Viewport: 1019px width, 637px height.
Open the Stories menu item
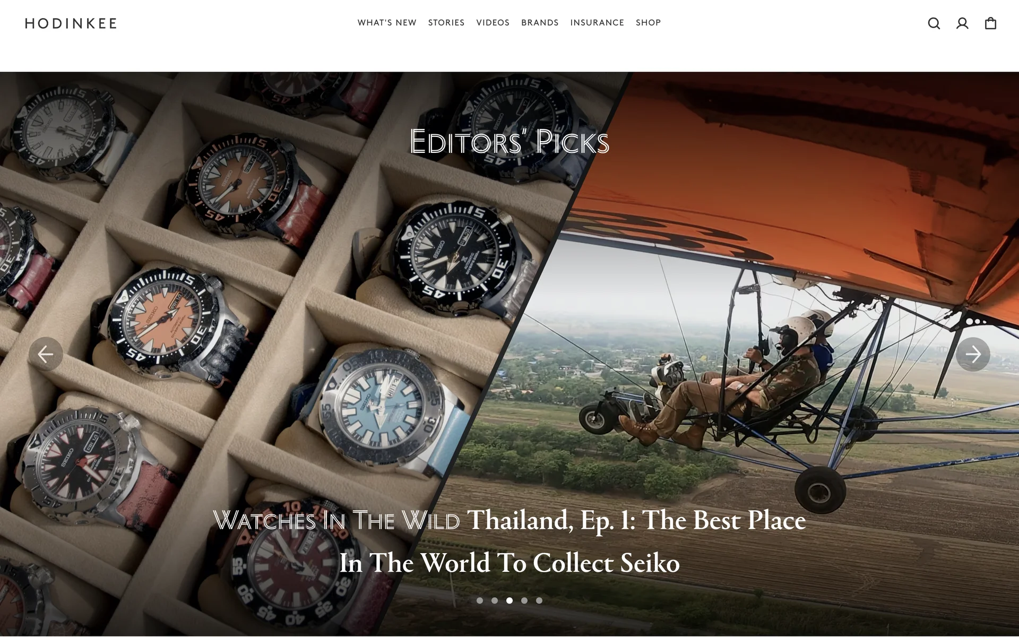tap(446, 23)
